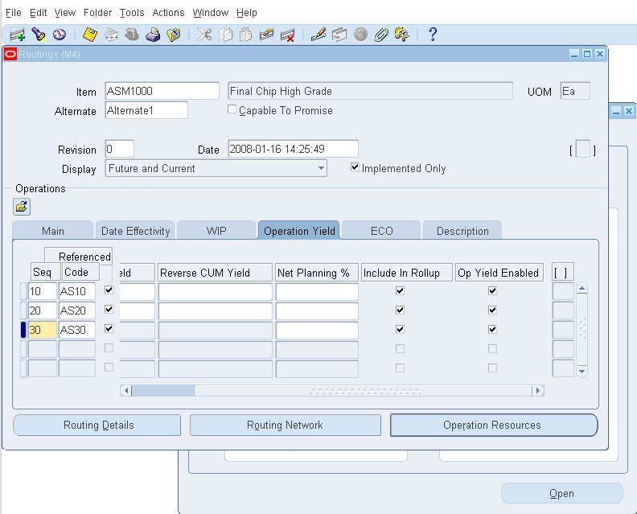Switch to the Description tab

462,231
